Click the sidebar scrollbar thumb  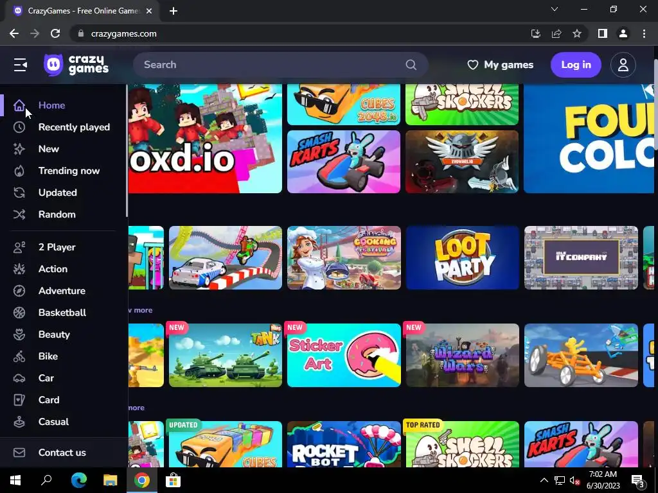pyautogui.click(x=127, y=151)
